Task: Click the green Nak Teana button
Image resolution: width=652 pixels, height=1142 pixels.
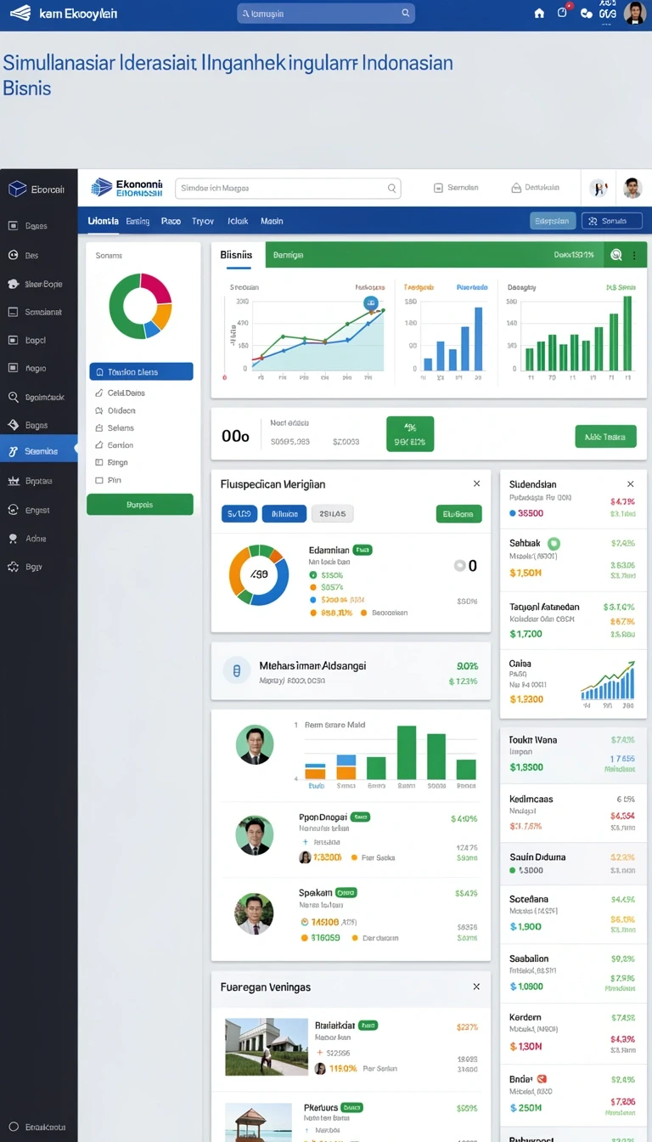Action: coord(605,437)
